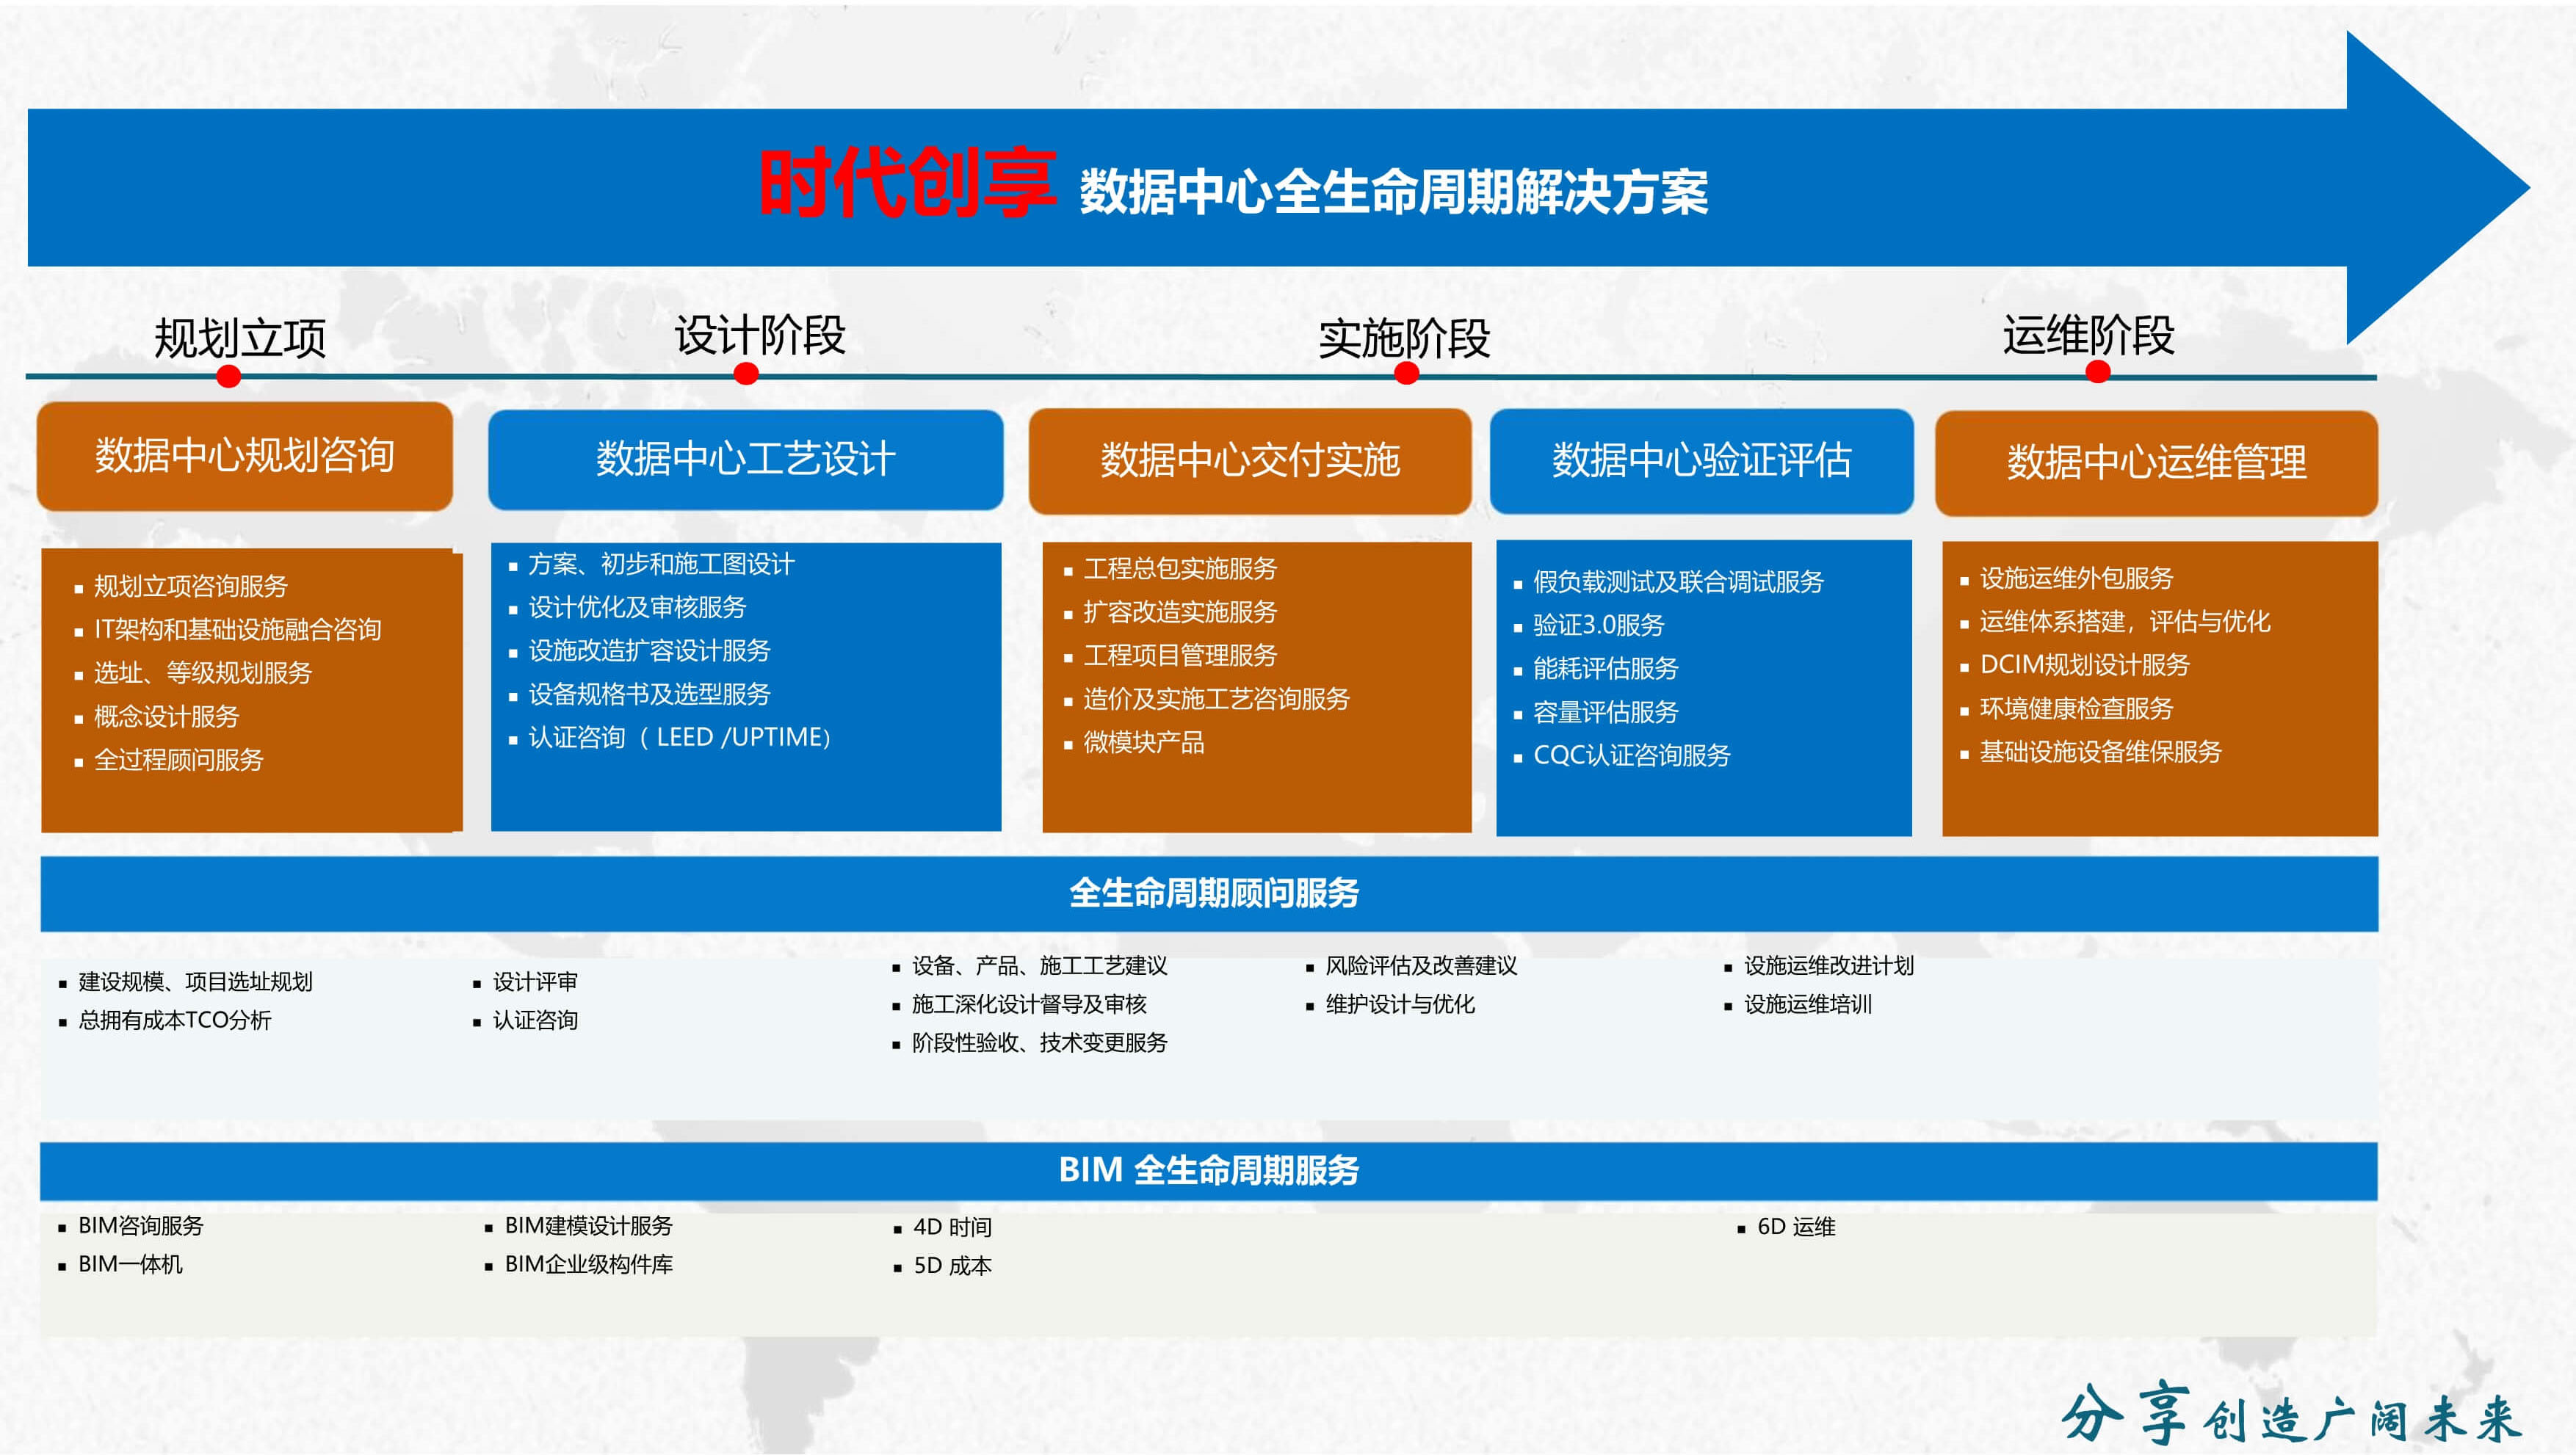This screenshot has width=2576, height=1455.
Task: Select 概念设计服务 list item
Action: point(167,716)
